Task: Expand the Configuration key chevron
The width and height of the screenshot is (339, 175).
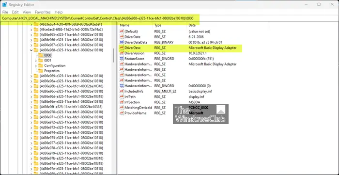Action: (x=36, y=66)
